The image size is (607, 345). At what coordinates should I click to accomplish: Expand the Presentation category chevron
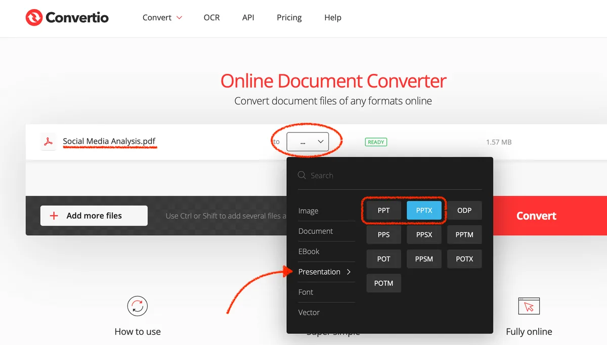pos(349,272)
